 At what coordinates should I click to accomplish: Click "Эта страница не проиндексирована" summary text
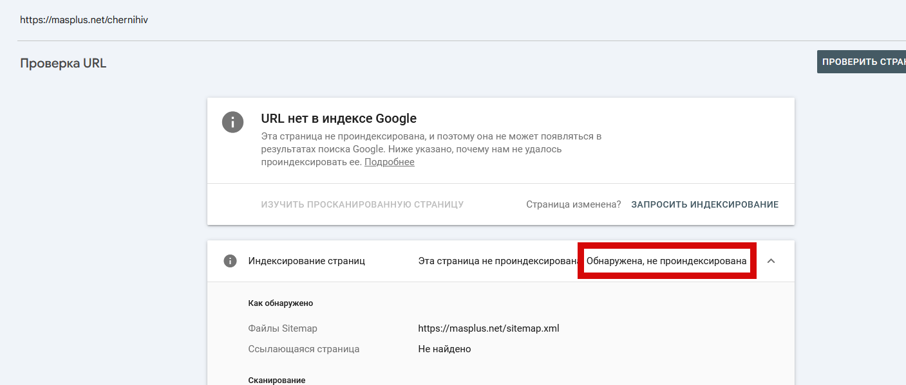coord(499,261)
